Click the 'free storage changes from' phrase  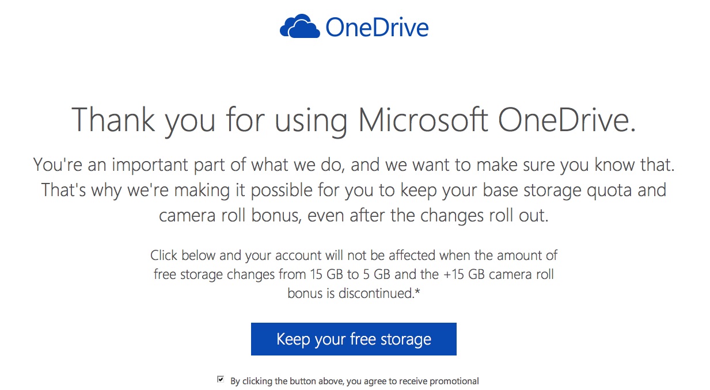point(229,274)
